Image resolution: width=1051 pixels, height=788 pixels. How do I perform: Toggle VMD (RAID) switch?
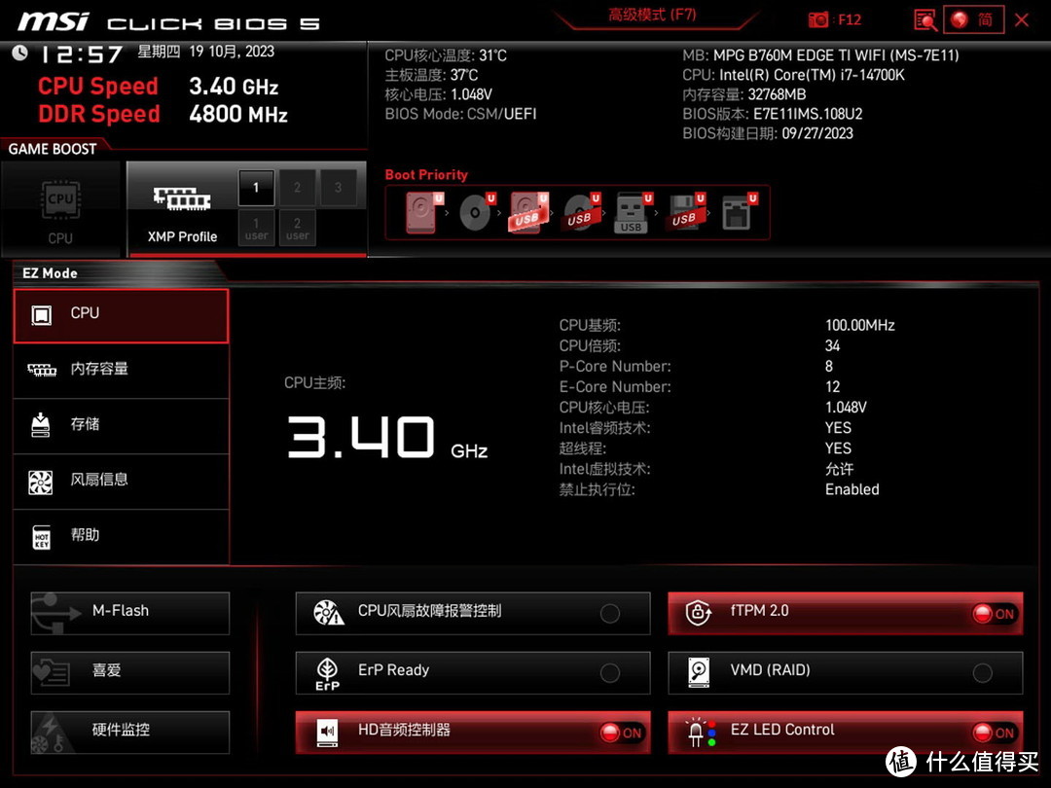pyautogui.click(x=983, y=673)
